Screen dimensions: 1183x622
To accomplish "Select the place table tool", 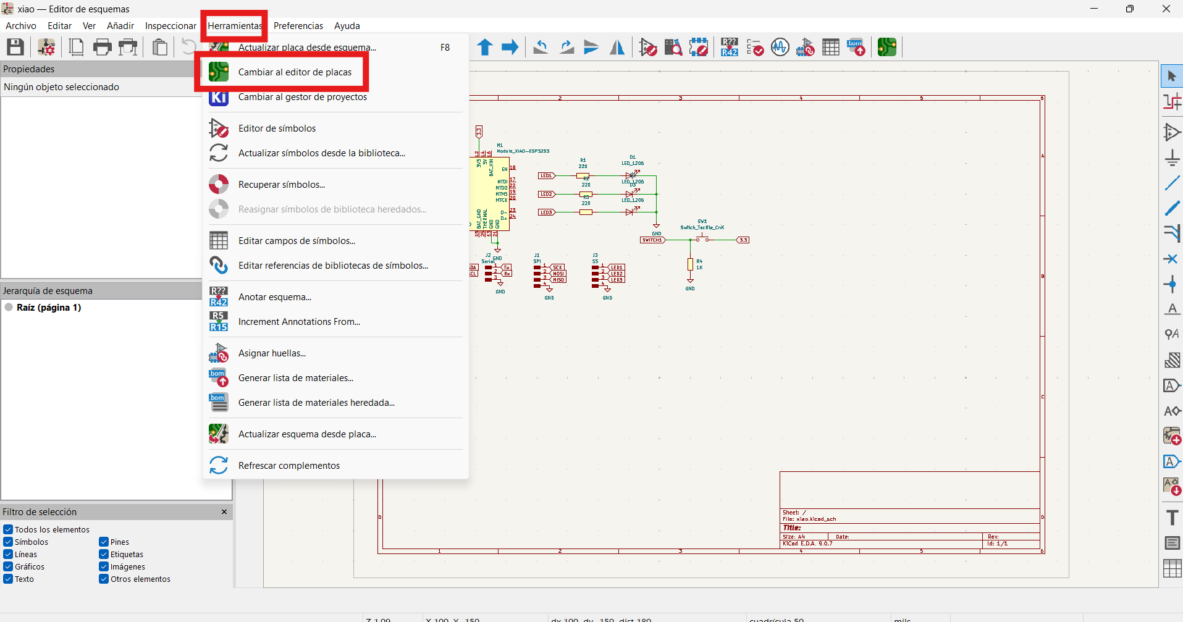I will [x=1172, y=568].
